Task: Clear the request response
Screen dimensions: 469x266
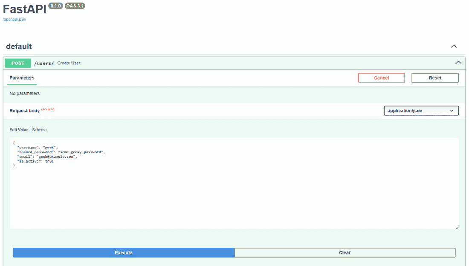Action: (x=345, y=252)
